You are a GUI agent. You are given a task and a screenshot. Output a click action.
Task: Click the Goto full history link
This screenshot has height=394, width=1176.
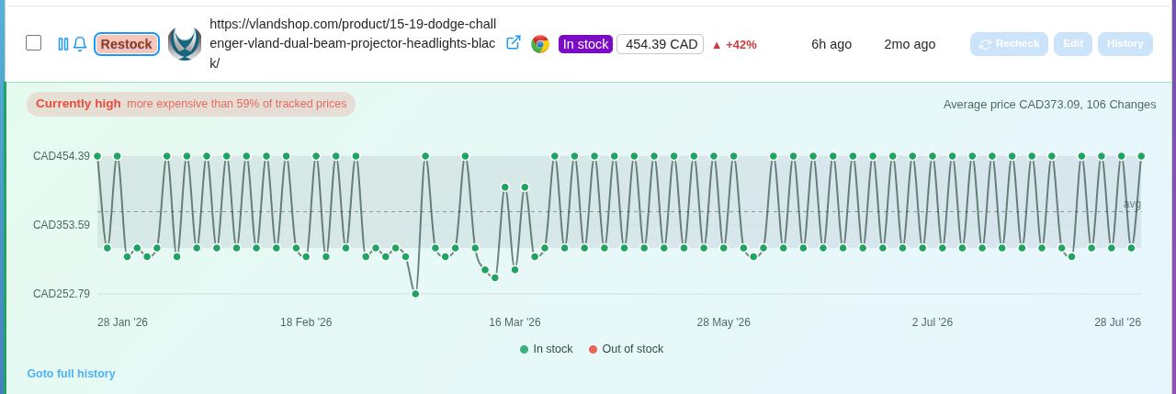pos(72,374)
